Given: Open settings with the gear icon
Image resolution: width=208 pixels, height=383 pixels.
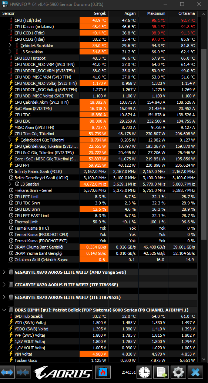Looking at the screenshot, I should pos(178,373).
